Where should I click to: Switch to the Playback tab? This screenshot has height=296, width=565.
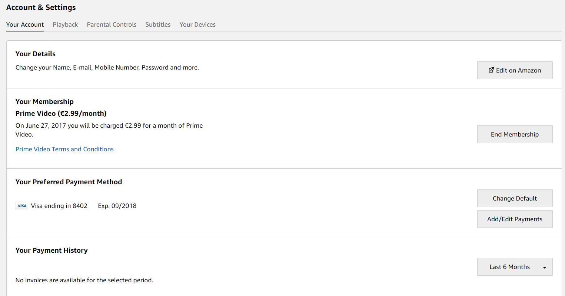(x=65, y=24)
